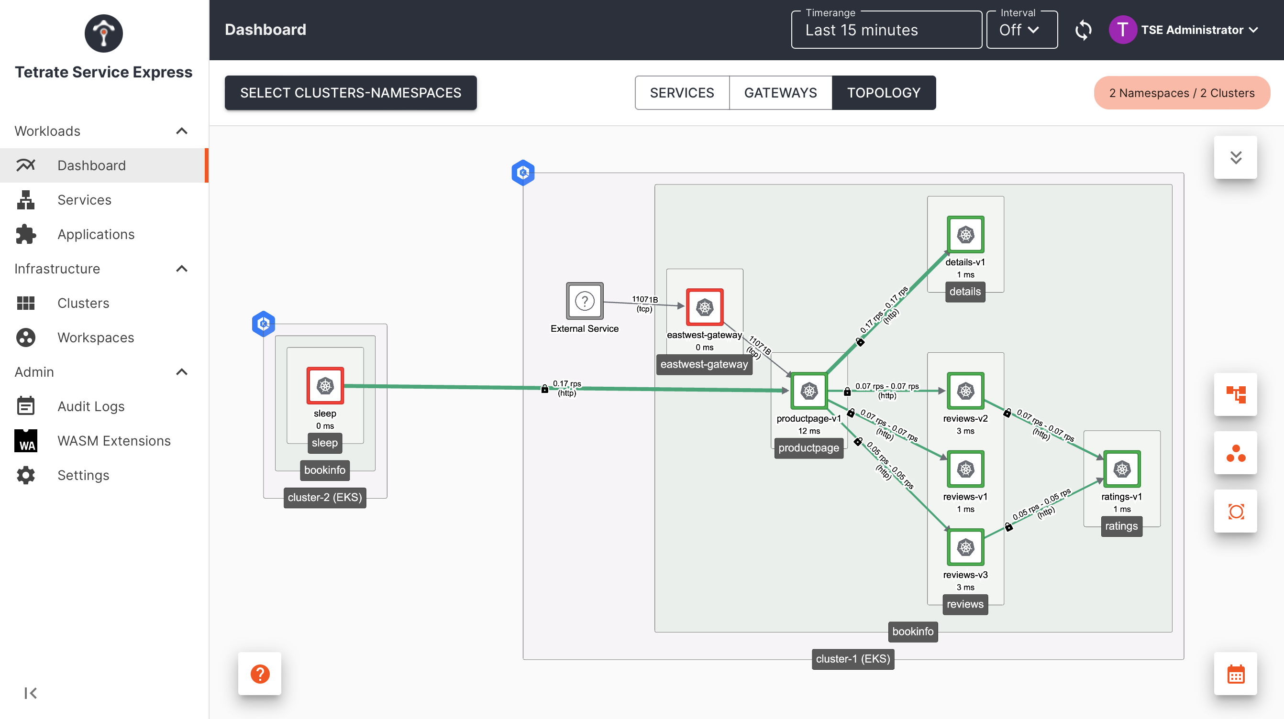Click the hierarchy layout icon on the right
The height and width of the screenshot is (719, 1284).
[1236, 394]
